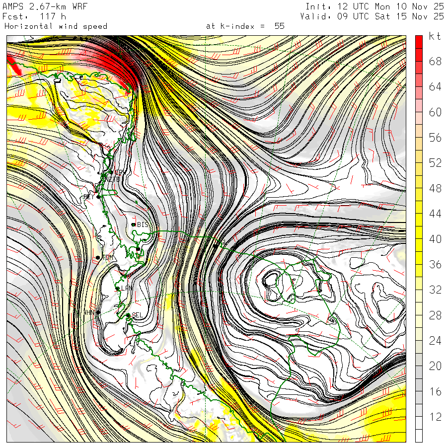Click the PEY station marker
The width and height of the screenshot is (447, 447).
(99, 197)
